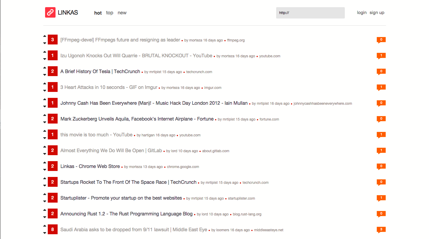Screen dimensions: 429x239
Task: Open comments bubble for Izu Ugonoh post
Action: [381, 56]
